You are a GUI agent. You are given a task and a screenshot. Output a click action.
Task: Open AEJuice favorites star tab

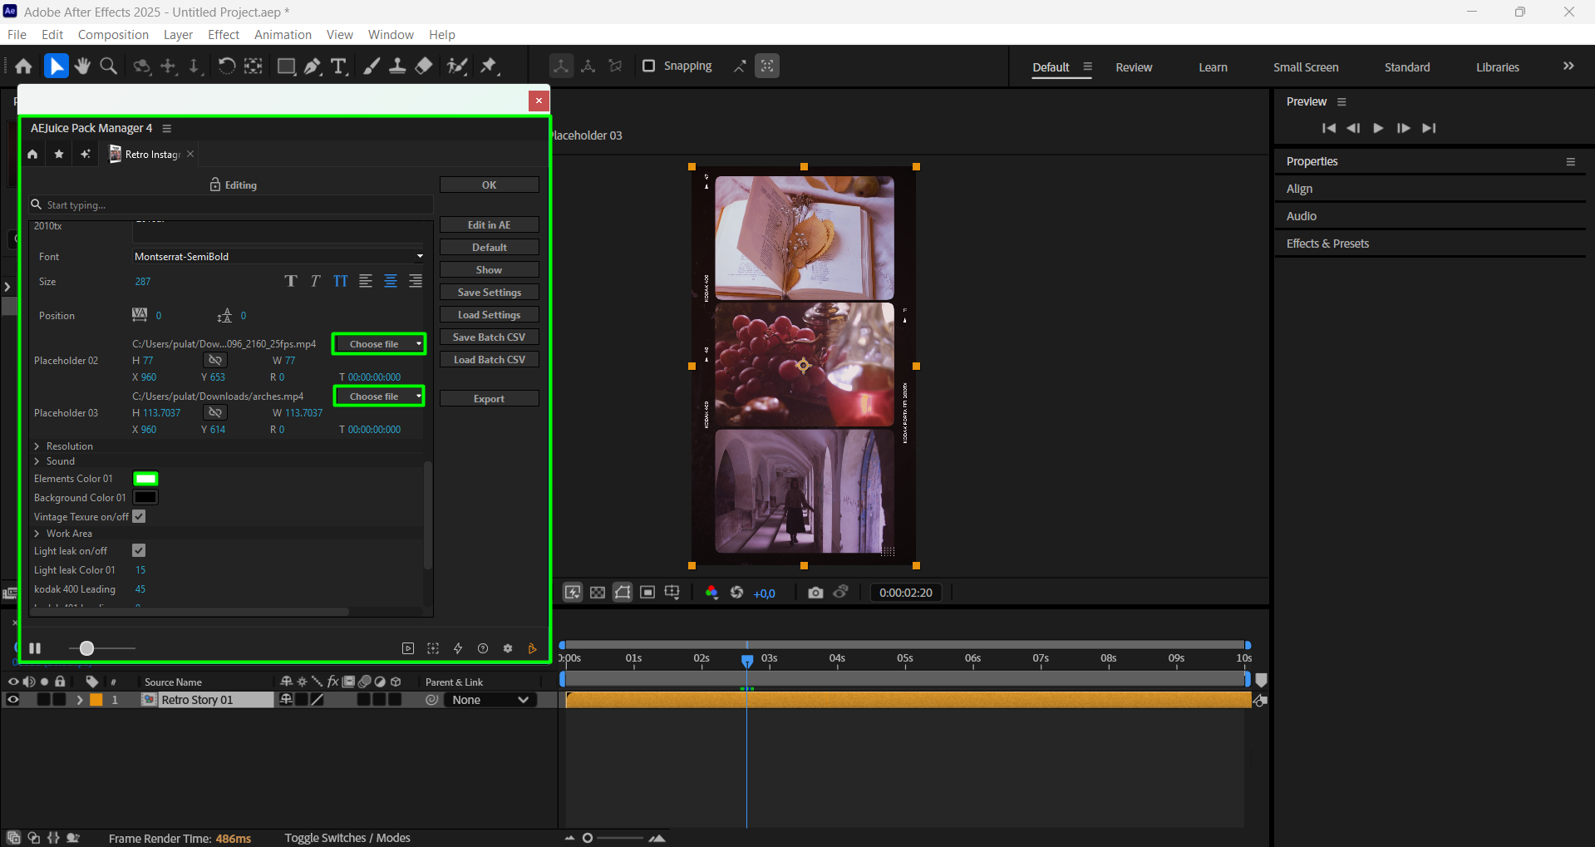(59, 155)
